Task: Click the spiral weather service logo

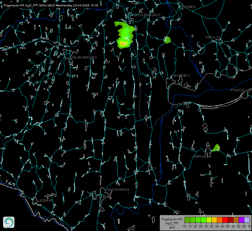Action: coord(9,222)
